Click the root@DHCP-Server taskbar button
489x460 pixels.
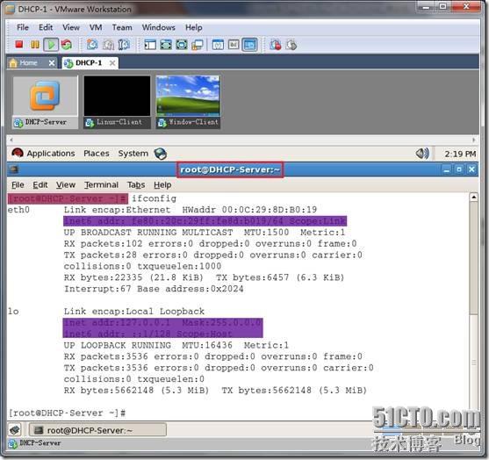click(x=97, y=430)
